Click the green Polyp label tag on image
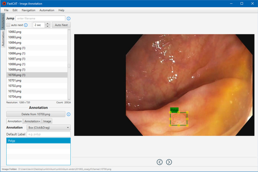The width and height of the screenshot is (258, 172). point(174,110)
